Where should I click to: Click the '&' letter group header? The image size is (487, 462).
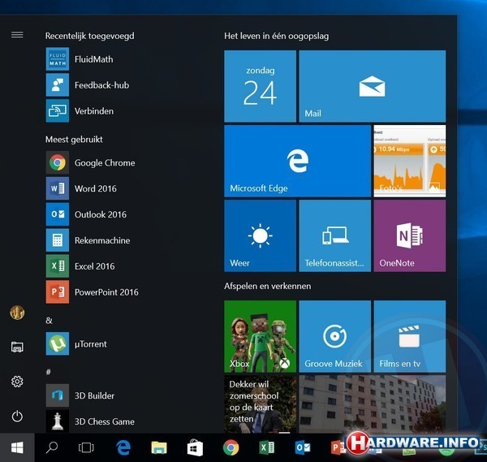[x=49, y=321]
